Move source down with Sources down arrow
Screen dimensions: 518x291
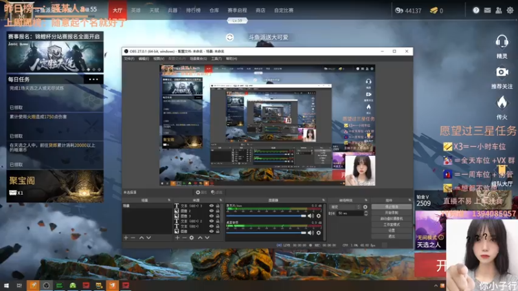(207, 237)
